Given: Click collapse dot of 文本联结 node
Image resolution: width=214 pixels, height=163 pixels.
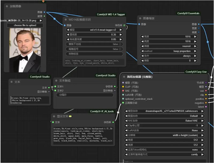Looking at the screenshot, I should [56, 81].
